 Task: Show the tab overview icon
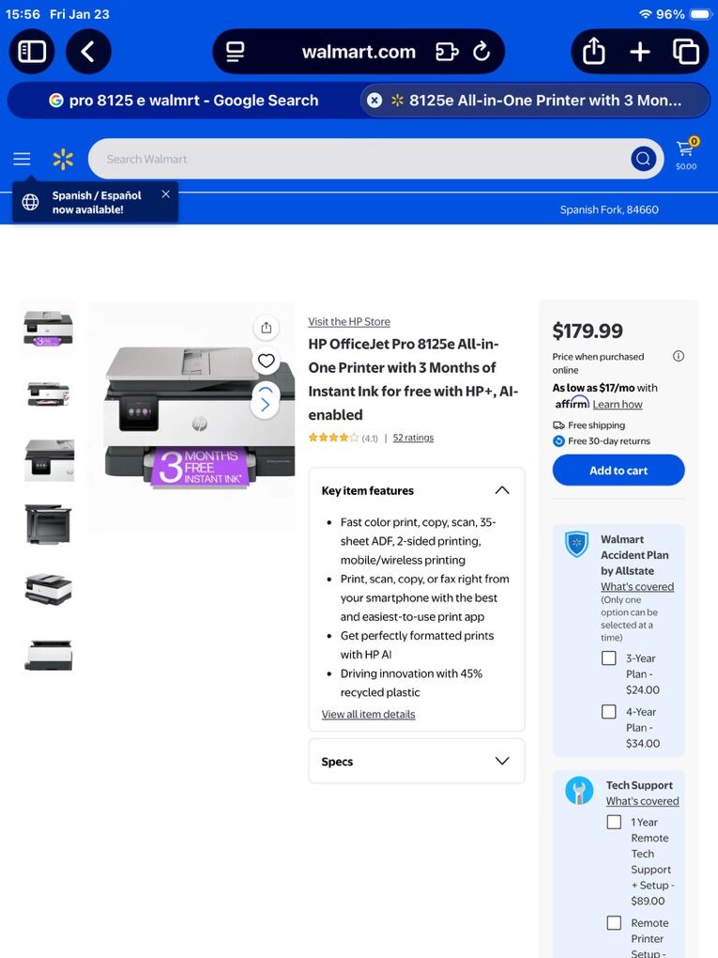pyautogui.click(x=686, y=52)
